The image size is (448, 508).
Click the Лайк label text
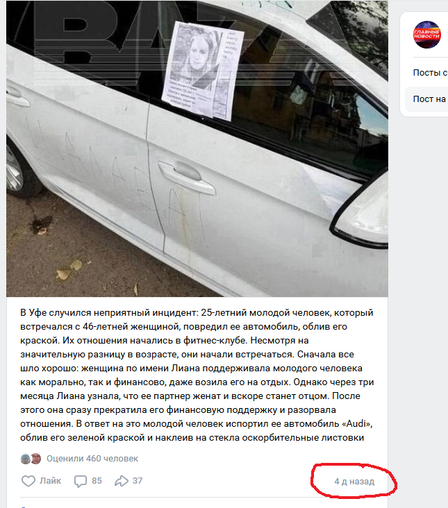[x=50, y=481]
